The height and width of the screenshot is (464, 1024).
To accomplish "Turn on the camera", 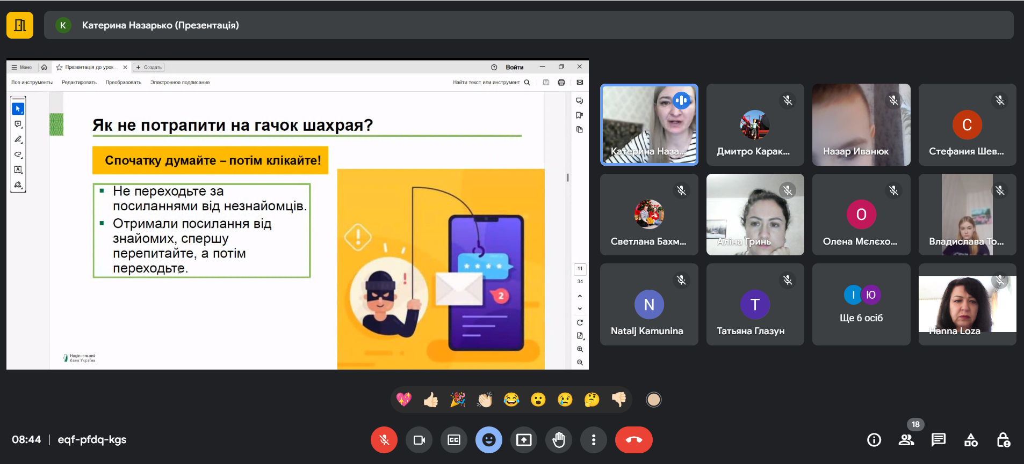I will click(419, 440).
